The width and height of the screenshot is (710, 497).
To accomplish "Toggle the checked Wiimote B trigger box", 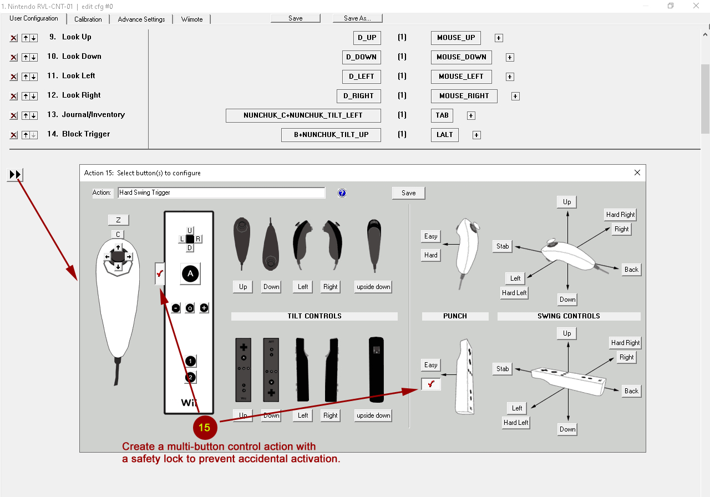I will coord(160,273).
